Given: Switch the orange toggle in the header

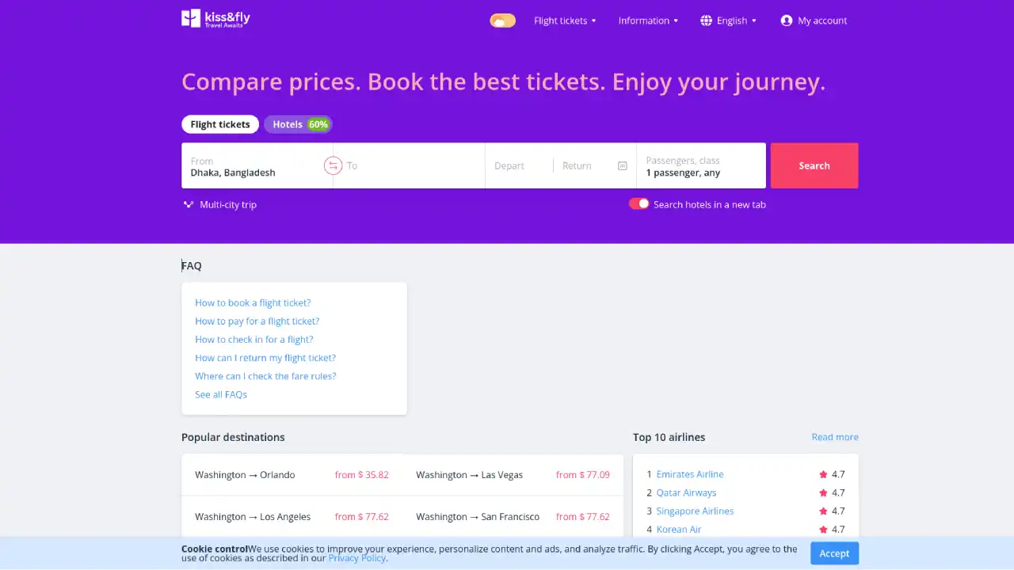Looking at the screenshot, I should pos(502,20).
